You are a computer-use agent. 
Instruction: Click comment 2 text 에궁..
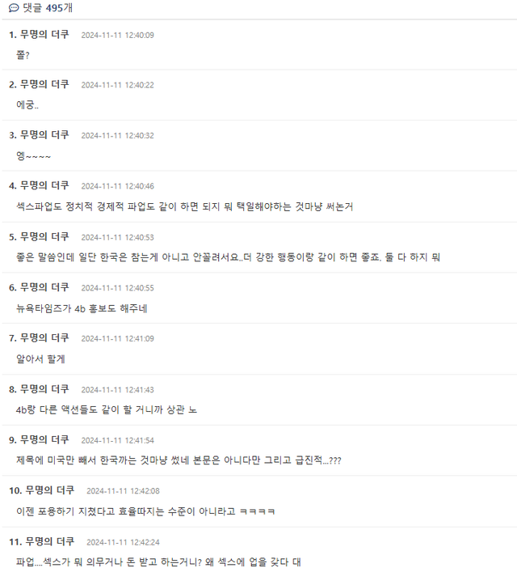(x=27, y=105)
